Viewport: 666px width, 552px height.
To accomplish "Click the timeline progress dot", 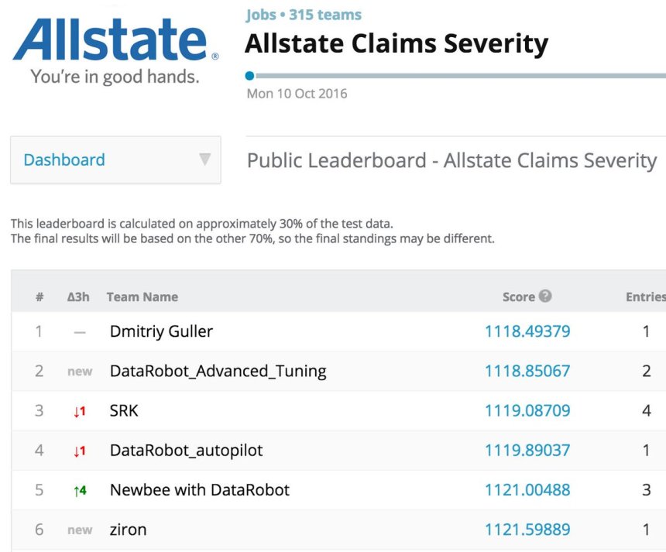I will [249, 76].
